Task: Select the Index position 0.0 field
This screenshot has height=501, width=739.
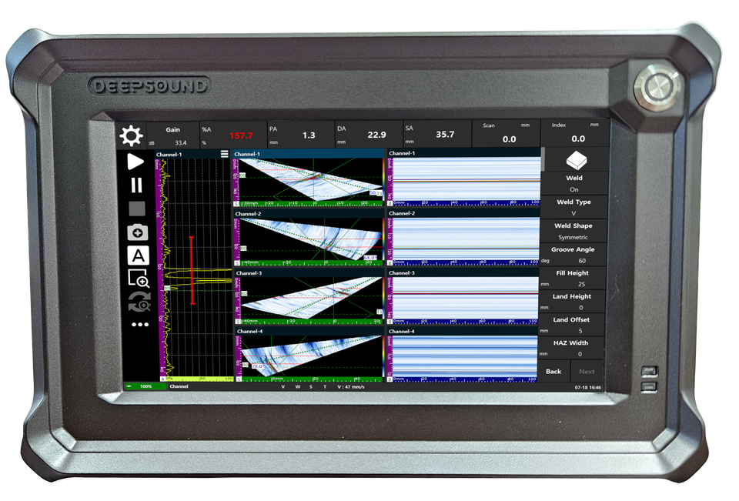Action: click(x=575, y=133)
